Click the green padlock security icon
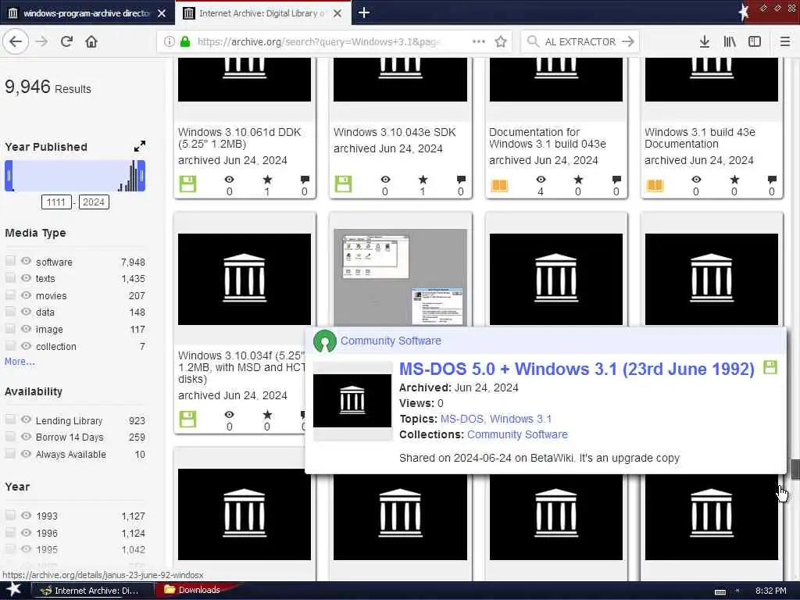 pyautogui.click(x=185, y=42)
